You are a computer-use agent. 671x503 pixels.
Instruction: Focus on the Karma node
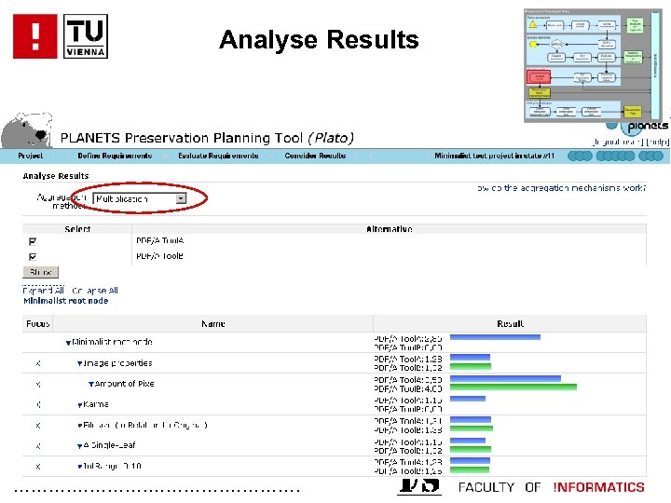(x=38, y=404)
